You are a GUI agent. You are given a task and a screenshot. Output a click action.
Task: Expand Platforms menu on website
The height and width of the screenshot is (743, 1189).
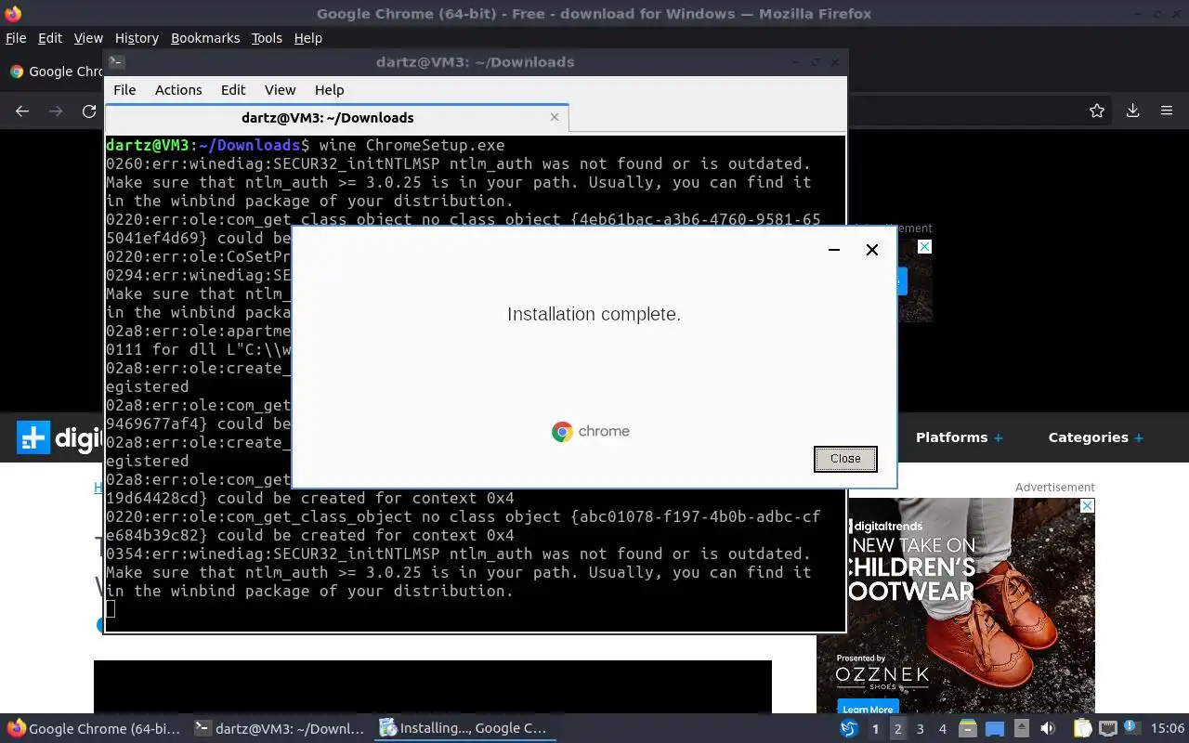pyautogui.click(x=960, y=437)
